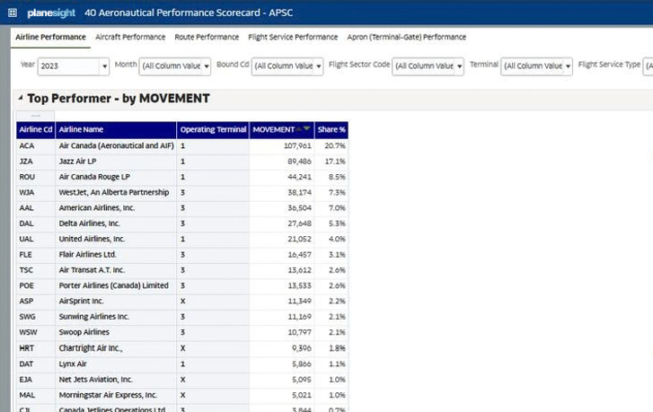The height and width of the screenshot is (412, 653).
Task: Select Air Canada (Aeronautical and AIF) cell
Action: point(116,145)
